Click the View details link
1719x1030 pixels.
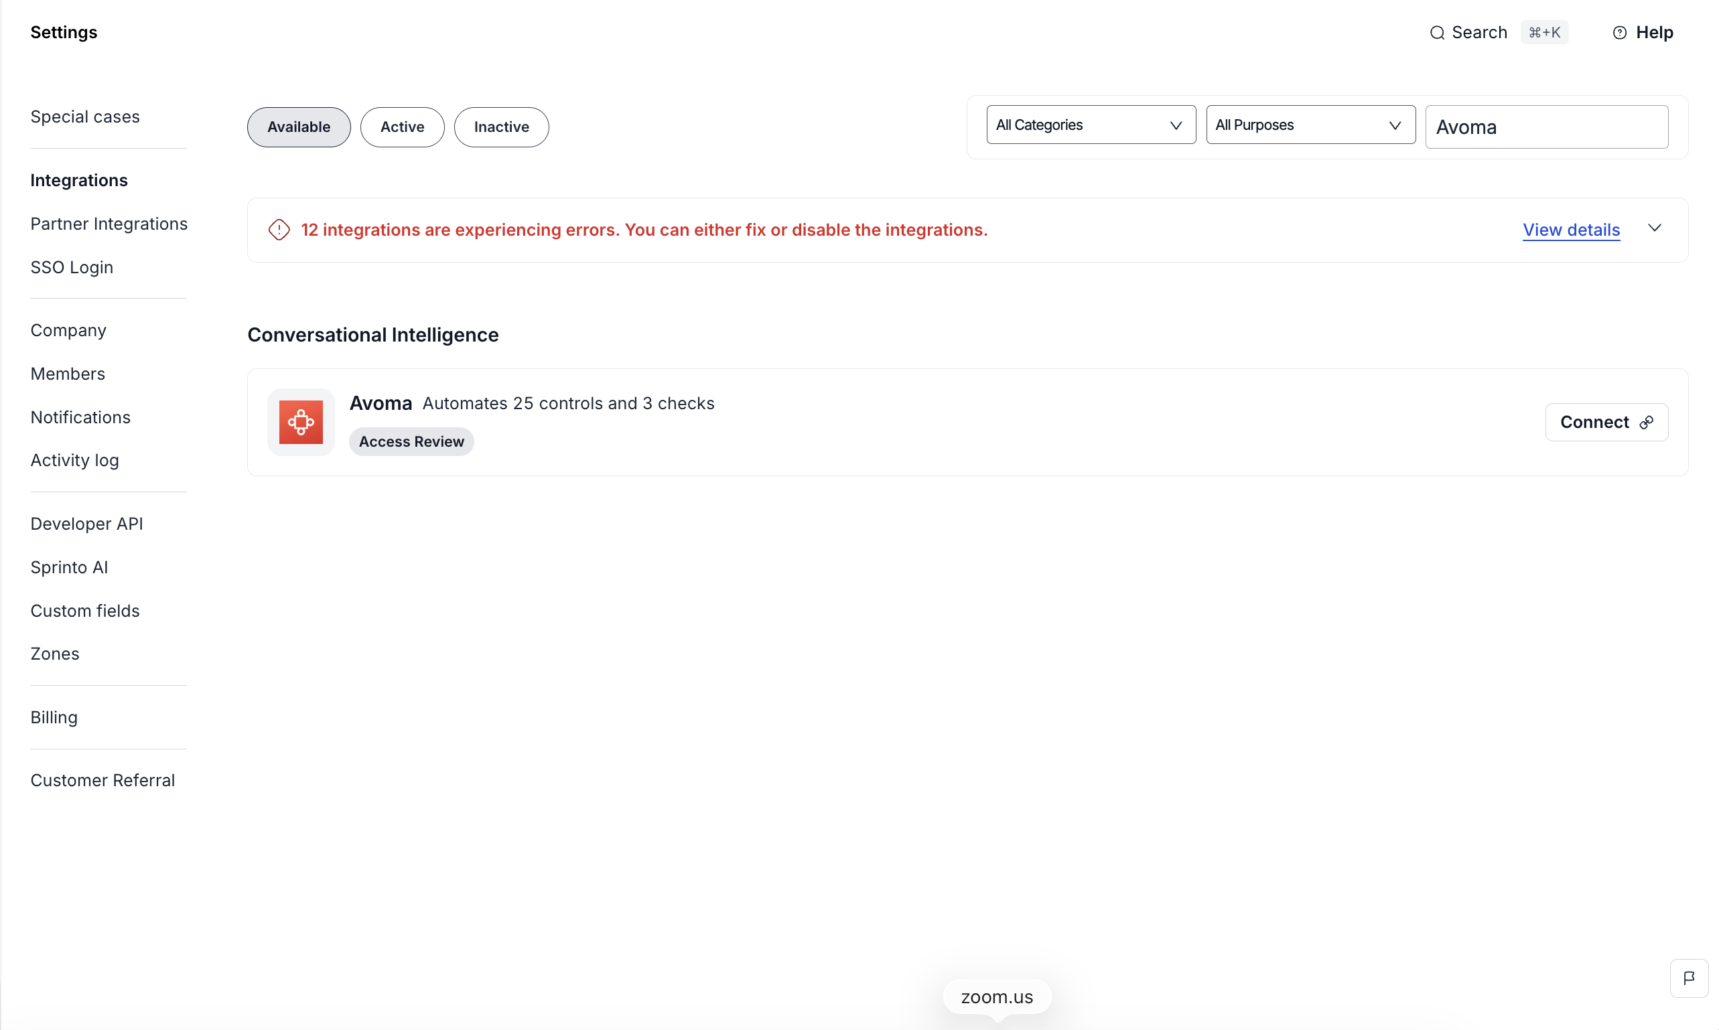click(1570, 230)
